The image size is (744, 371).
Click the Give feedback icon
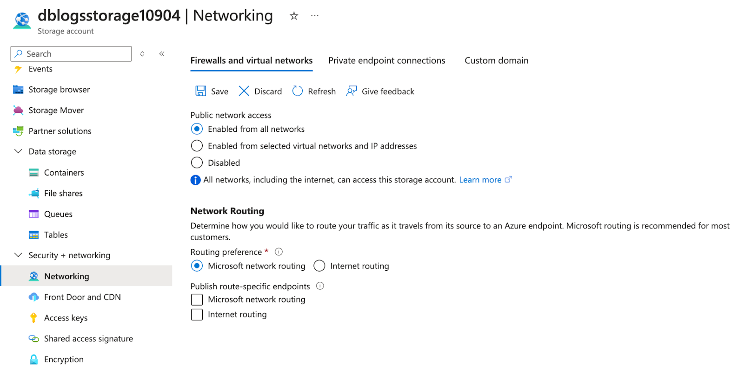(352, 91)
